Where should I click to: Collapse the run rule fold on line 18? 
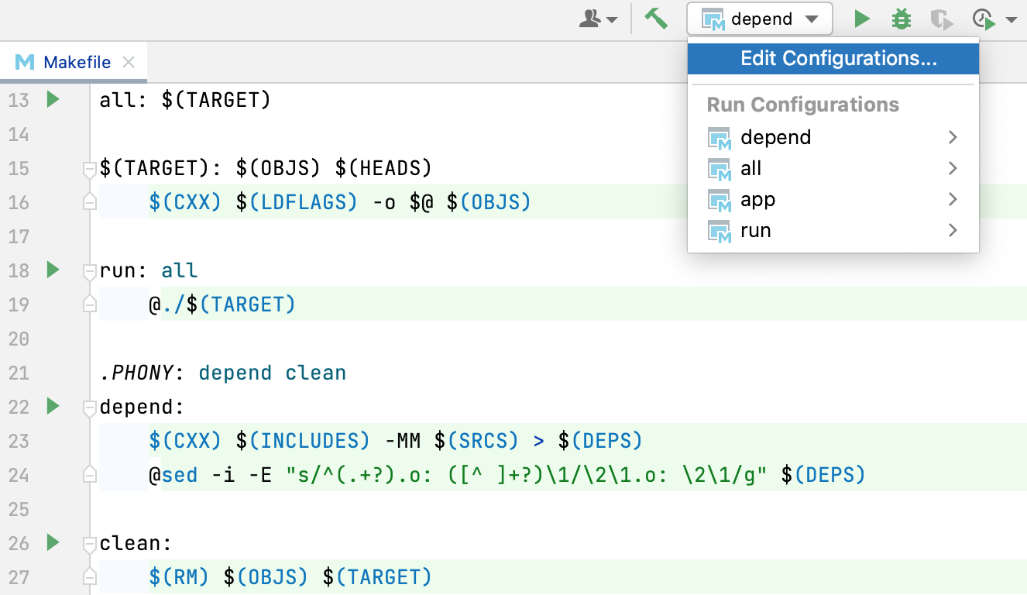click(90, 270)
